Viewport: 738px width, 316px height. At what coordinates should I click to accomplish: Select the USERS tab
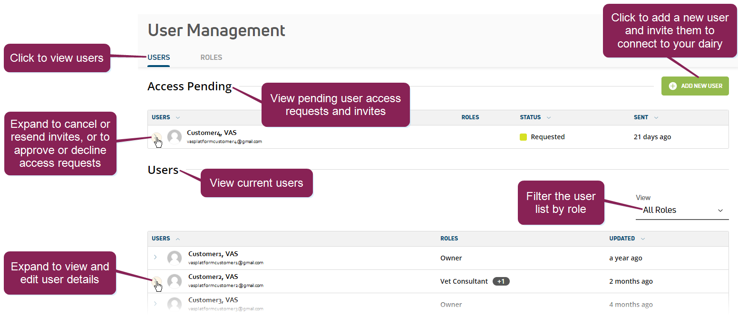coord(158,57)
